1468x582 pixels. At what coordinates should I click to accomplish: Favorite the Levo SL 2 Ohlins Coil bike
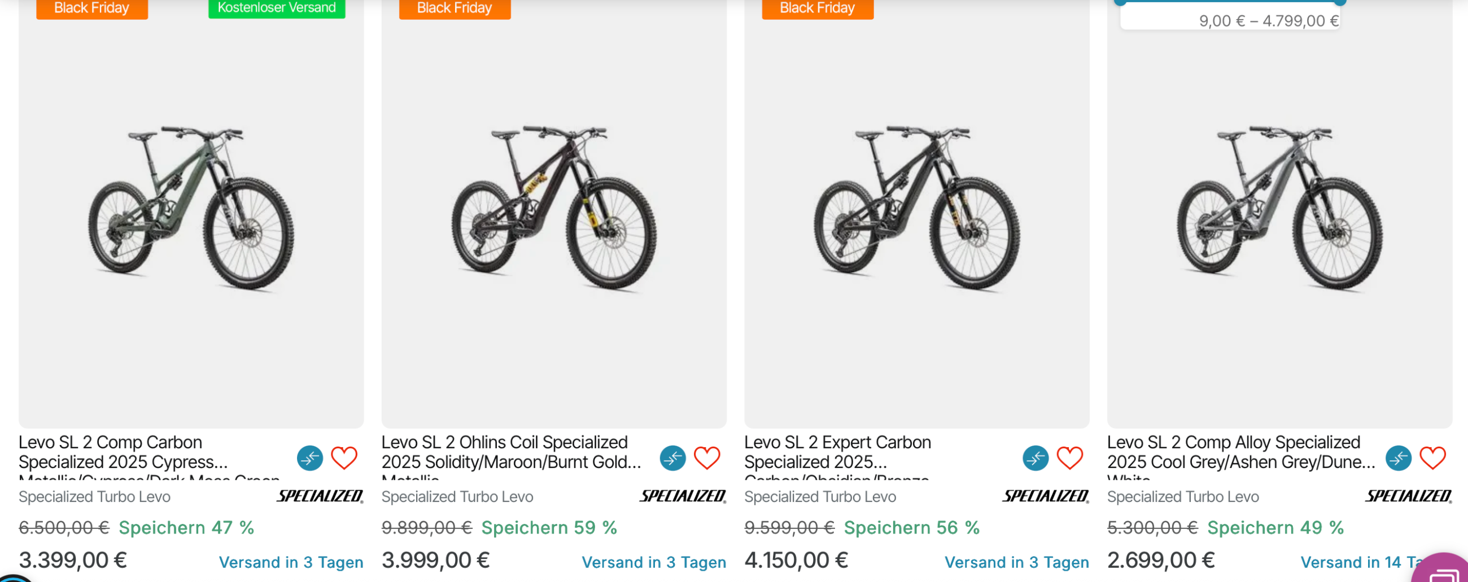[x=707, y=458]
